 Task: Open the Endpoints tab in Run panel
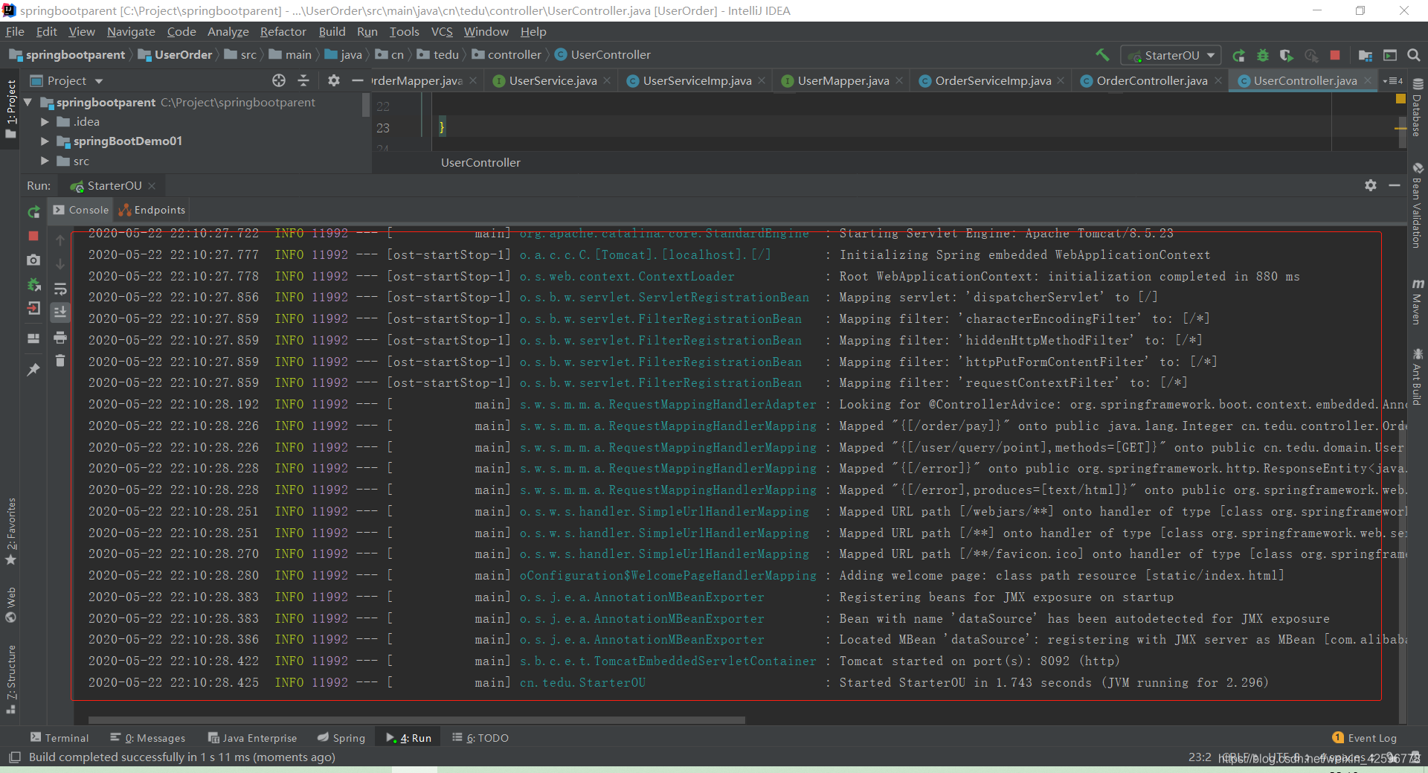(152, 210)
